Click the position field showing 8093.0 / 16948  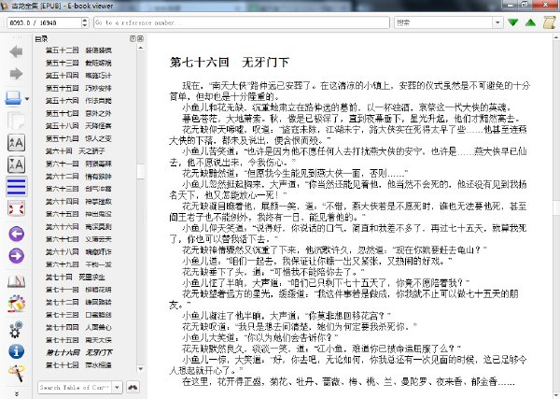(44, 22)
